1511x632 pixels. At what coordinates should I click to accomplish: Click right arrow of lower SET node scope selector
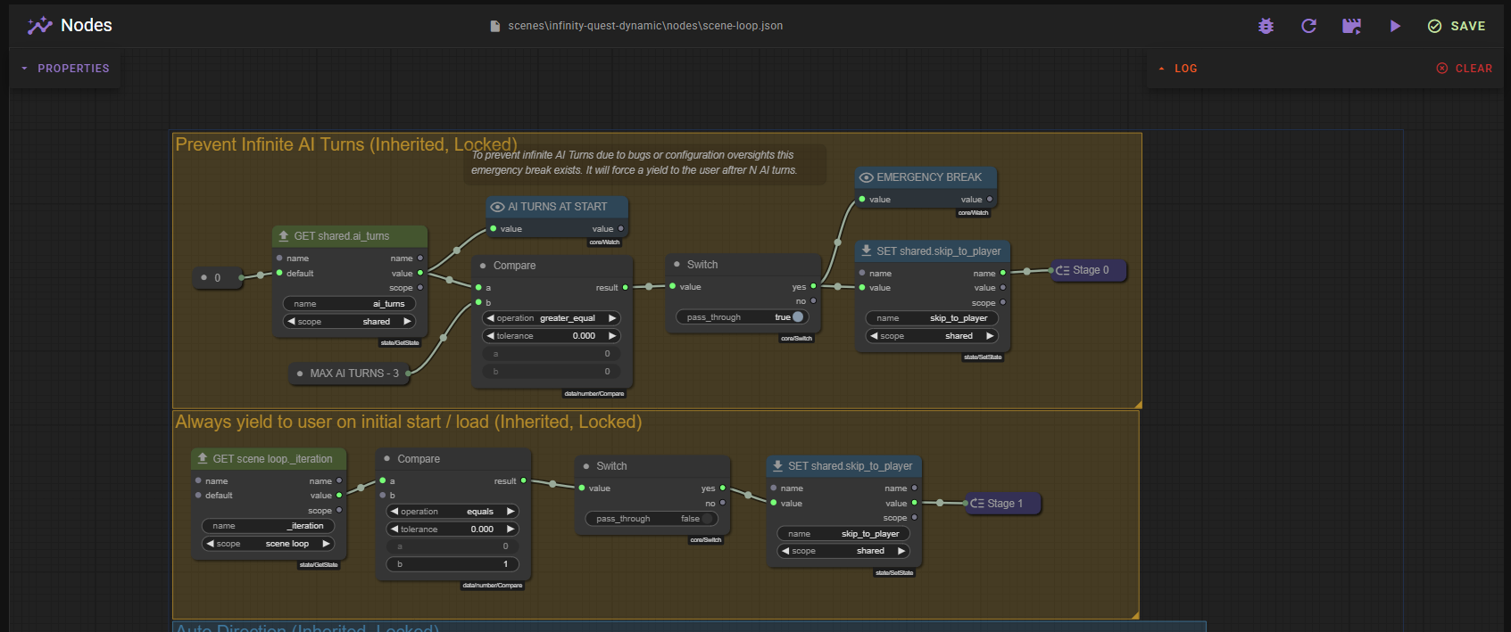tap(901, 551)
